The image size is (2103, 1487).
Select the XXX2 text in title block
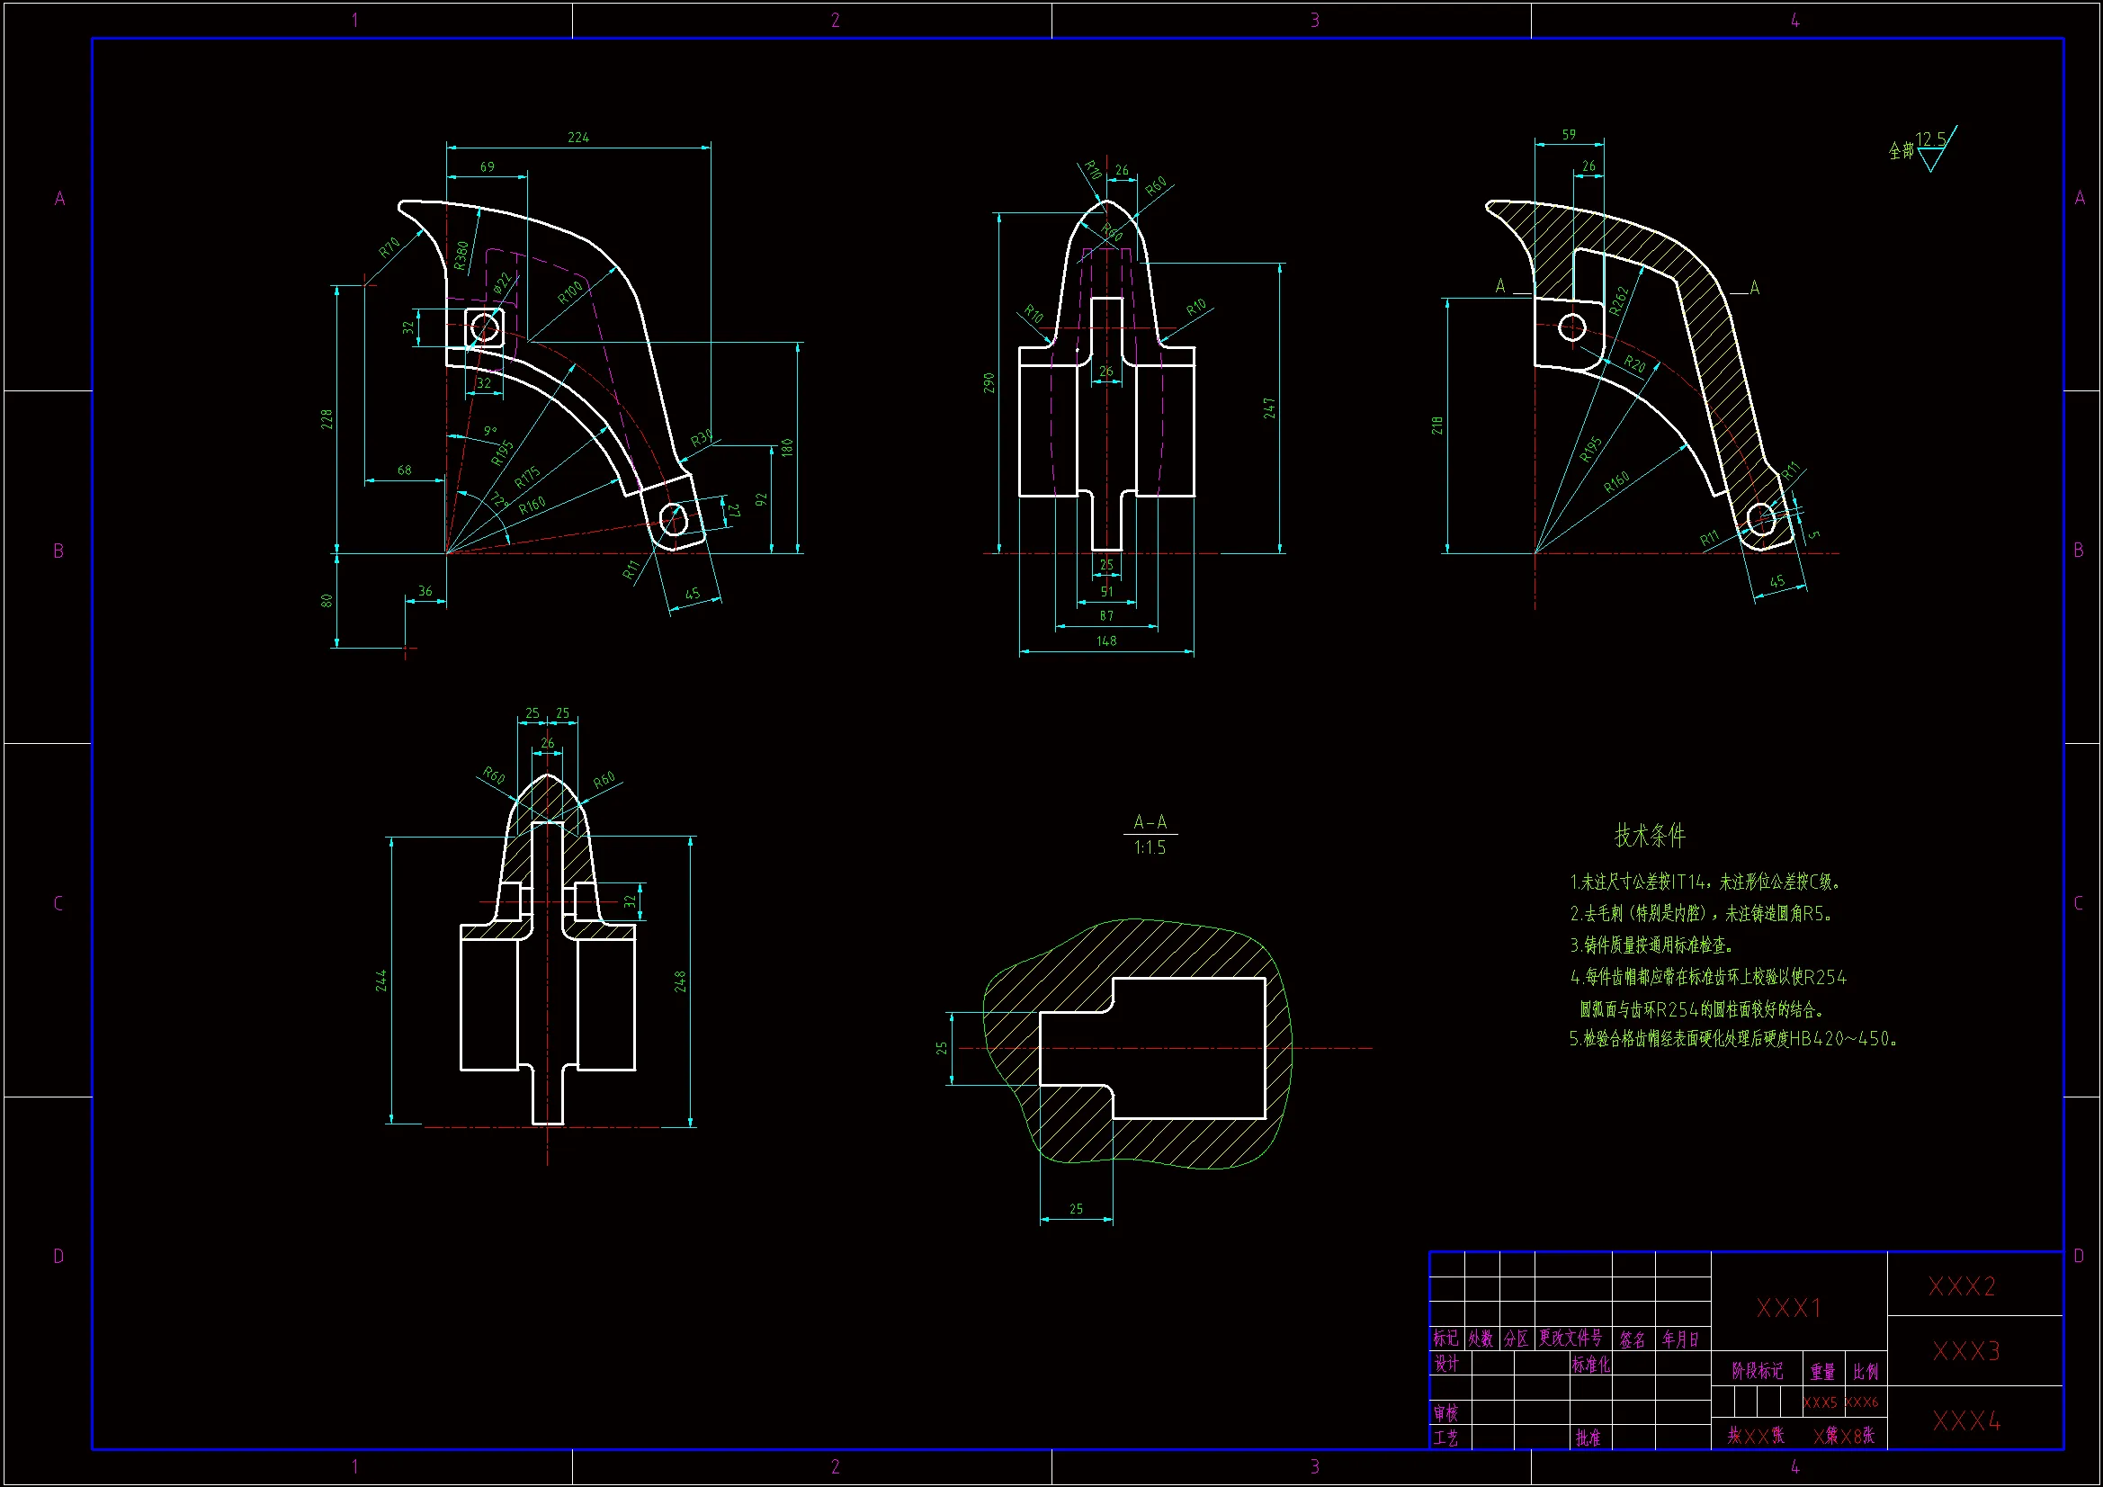coord(1961,1286)
